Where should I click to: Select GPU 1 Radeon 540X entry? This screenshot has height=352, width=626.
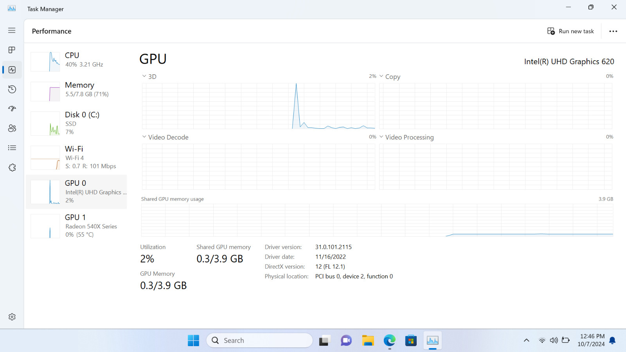(77, 226)
